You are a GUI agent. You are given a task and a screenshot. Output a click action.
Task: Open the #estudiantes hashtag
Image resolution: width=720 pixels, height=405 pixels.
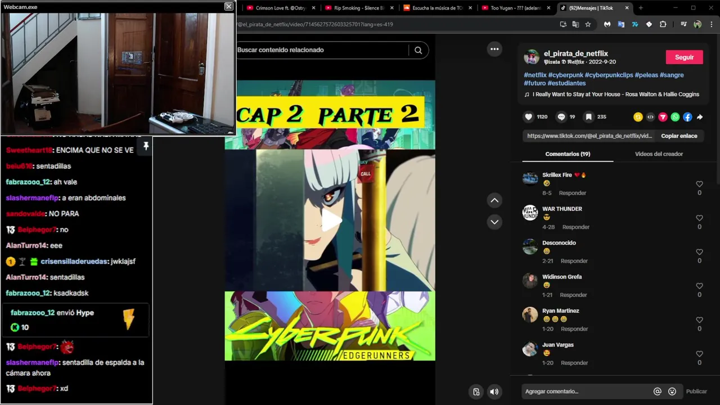(566, 83)
